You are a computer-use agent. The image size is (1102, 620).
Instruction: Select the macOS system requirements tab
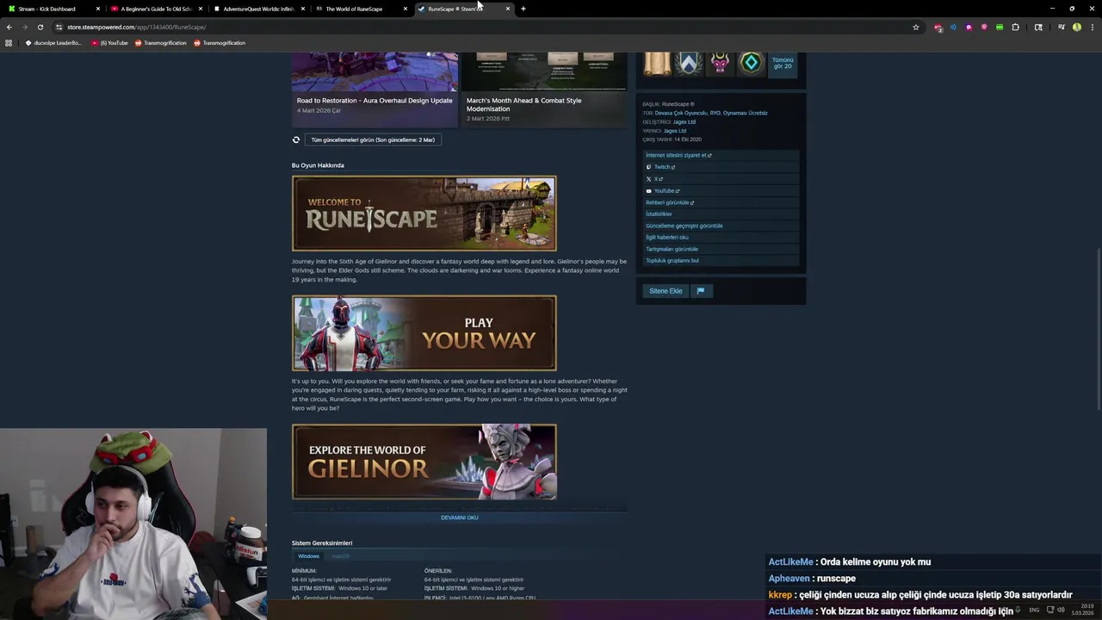pos(341,556)
